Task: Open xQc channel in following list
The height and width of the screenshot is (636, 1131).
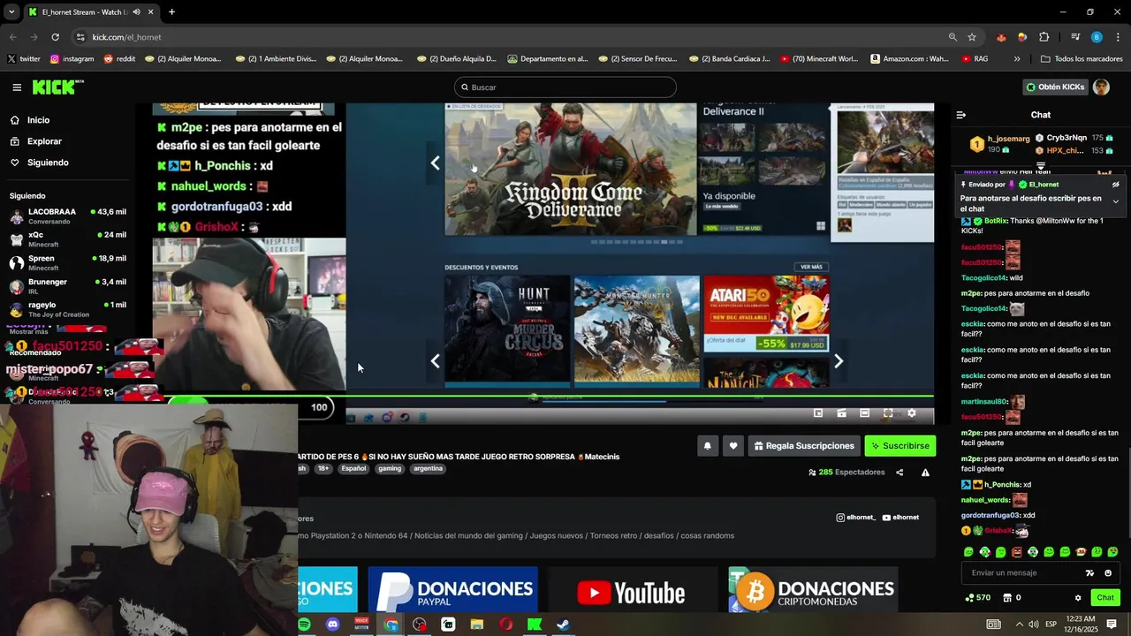Action: [x=67, y=239]
